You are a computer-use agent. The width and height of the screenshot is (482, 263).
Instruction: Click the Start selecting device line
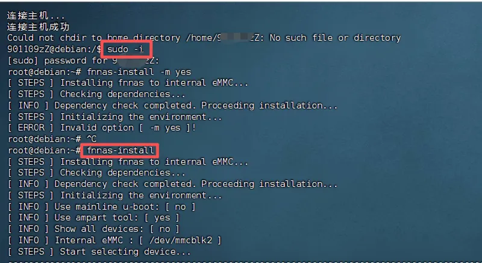click(x=99, y=252)
